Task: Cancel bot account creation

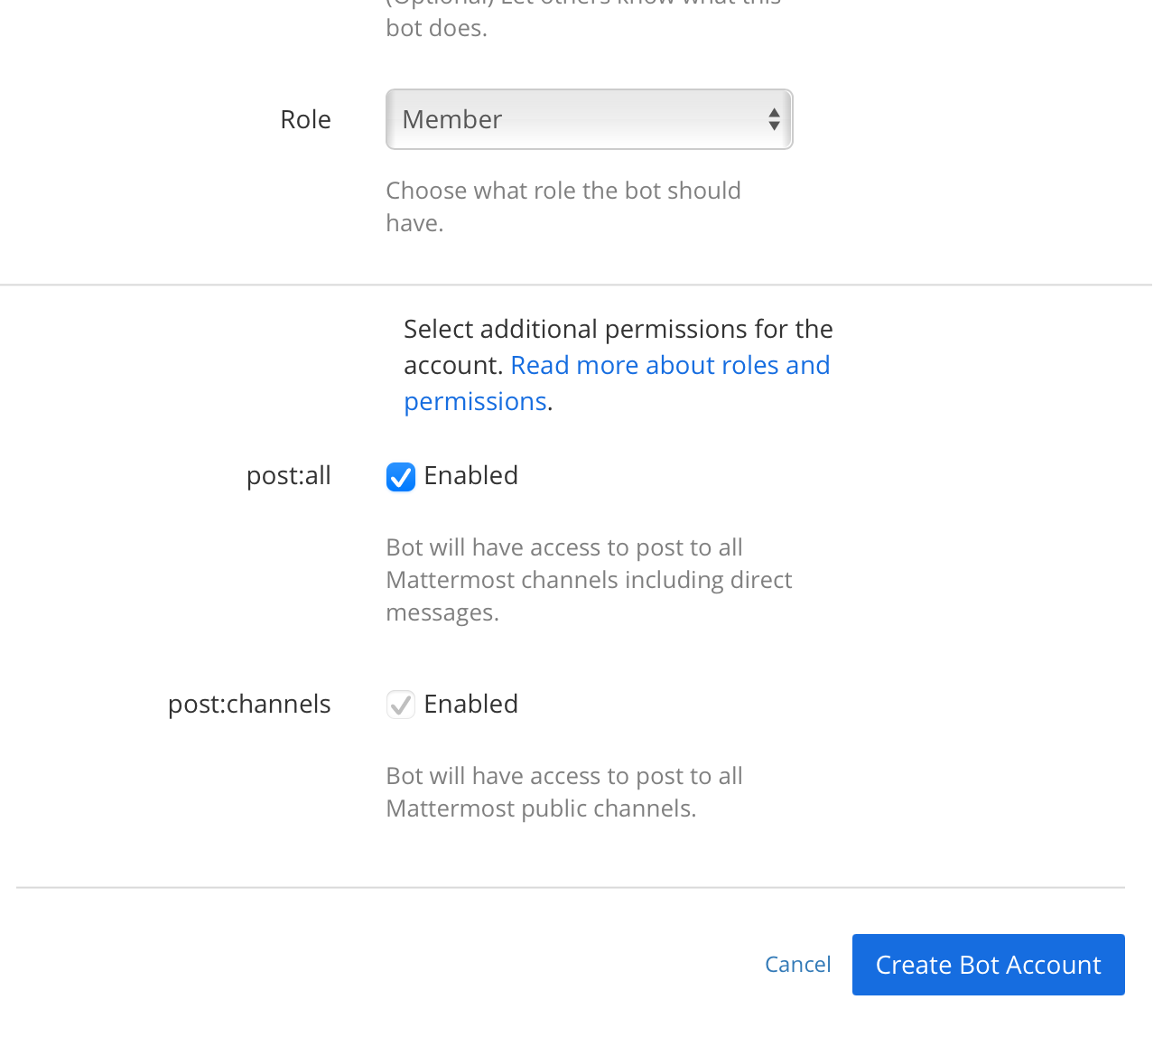Action: click(797, 965)
